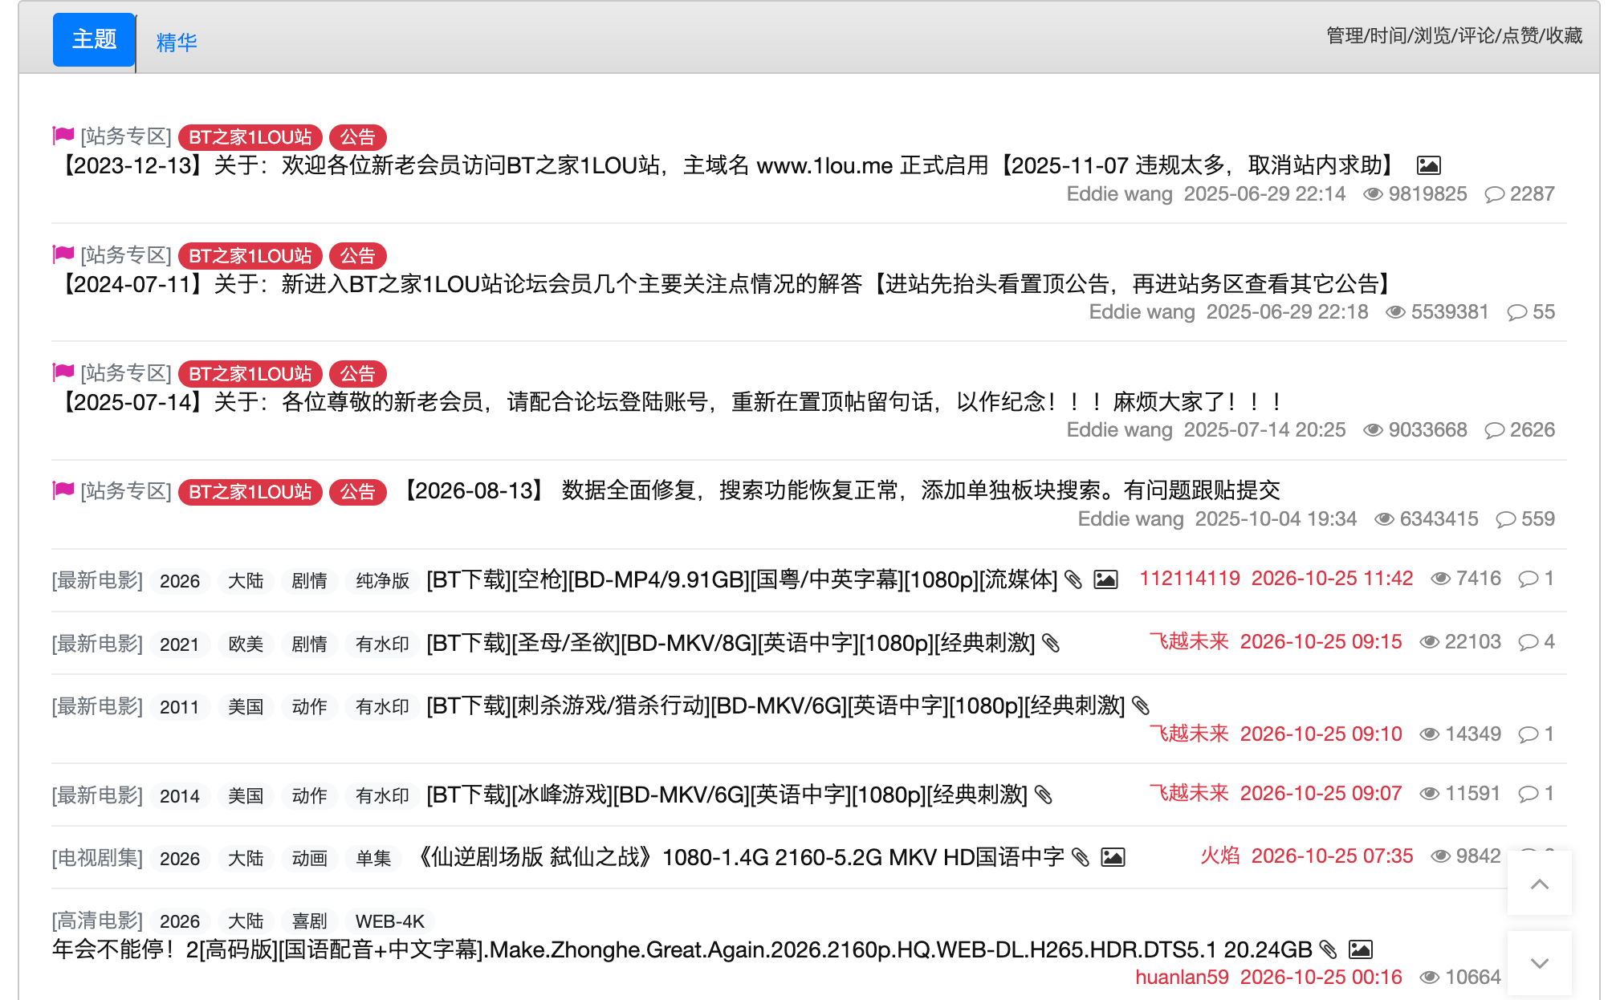Click image icon beside 2023-12-13 announcement title

(1428, 165)
